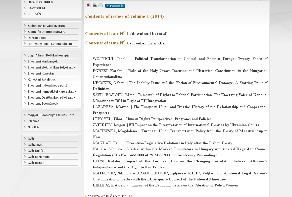292x197 pixels.
Task: Open the MATIJEVIĆ, Nikolina article
Action: [x=180, y=176]
